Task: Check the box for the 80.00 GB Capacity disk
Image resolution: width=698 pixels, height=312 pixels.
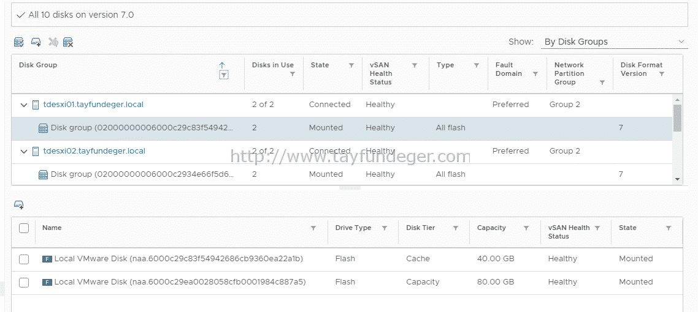Action: tap(24, 283)
